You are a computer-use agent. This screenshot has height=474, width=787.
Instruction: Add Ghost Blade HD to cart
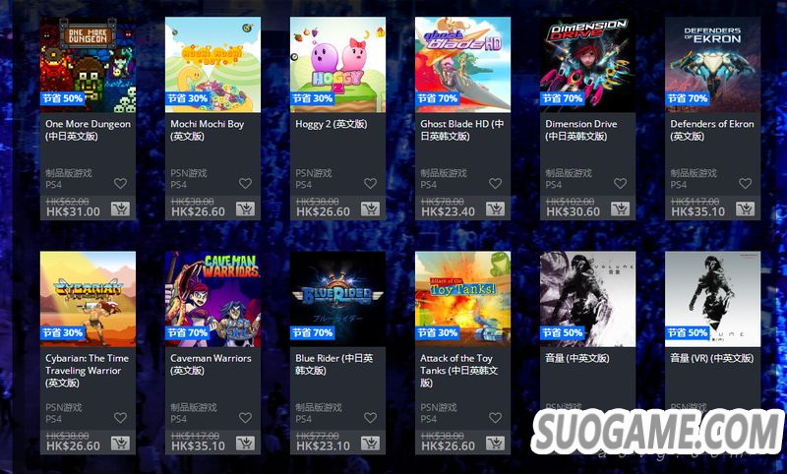(496, 208)
